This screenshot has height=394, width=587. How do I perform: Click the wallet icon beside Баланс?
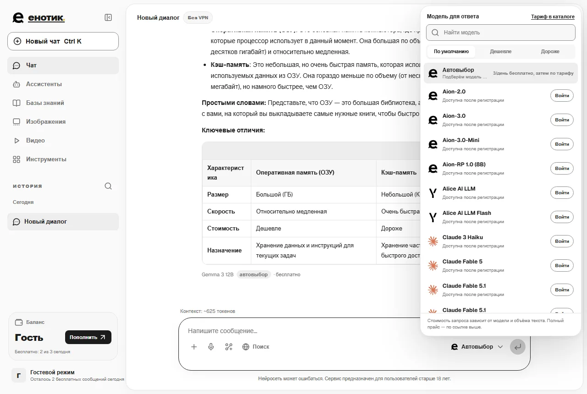[x=19, y=322]
